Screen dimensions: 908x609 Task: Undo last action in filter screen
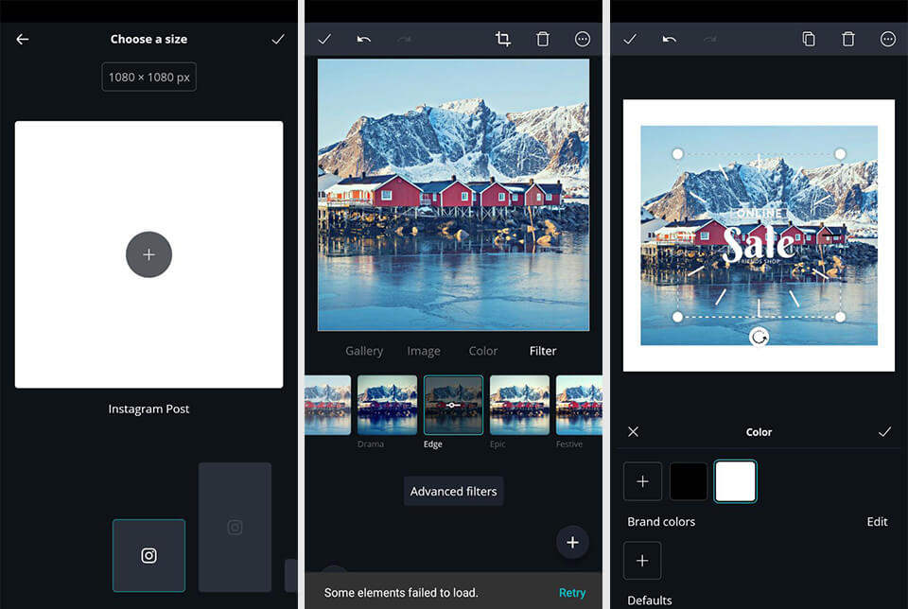363,40
